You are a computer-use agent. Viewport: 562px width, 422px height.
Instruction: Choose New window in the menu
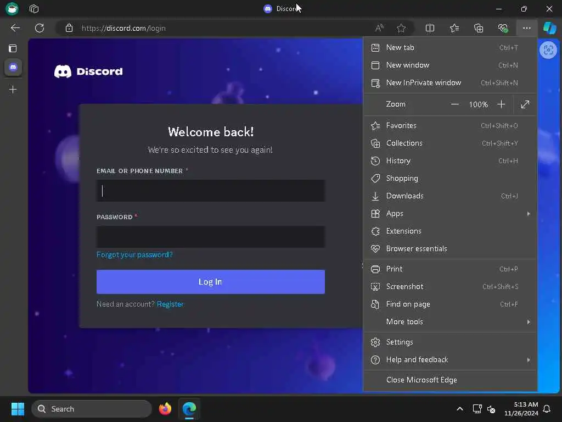click(450, 65)
